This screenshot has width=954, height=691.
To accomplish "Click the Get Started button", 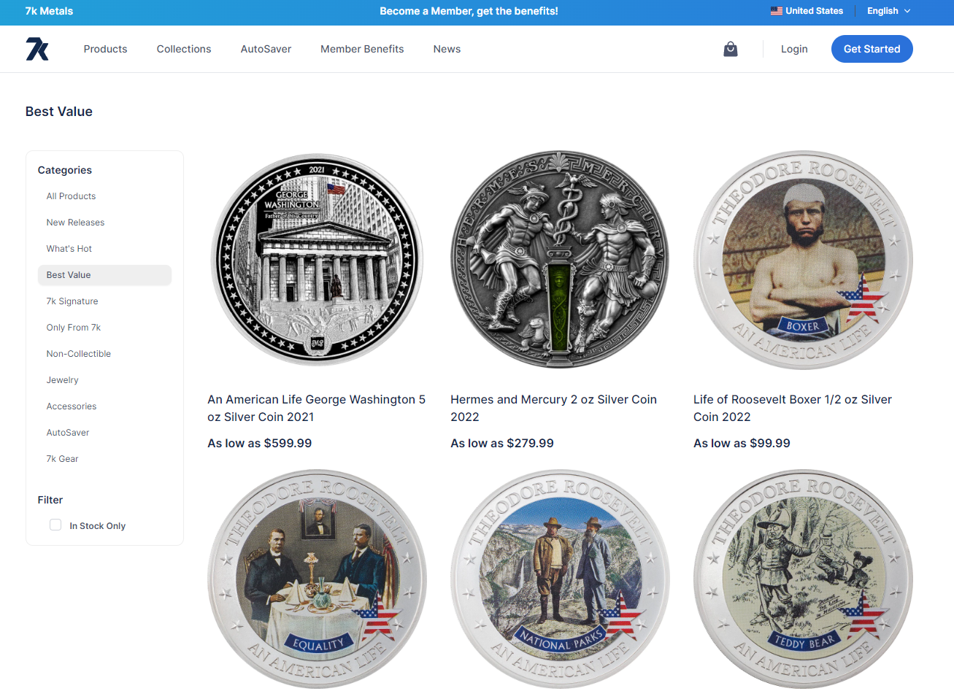I will [x=872, y=49].
